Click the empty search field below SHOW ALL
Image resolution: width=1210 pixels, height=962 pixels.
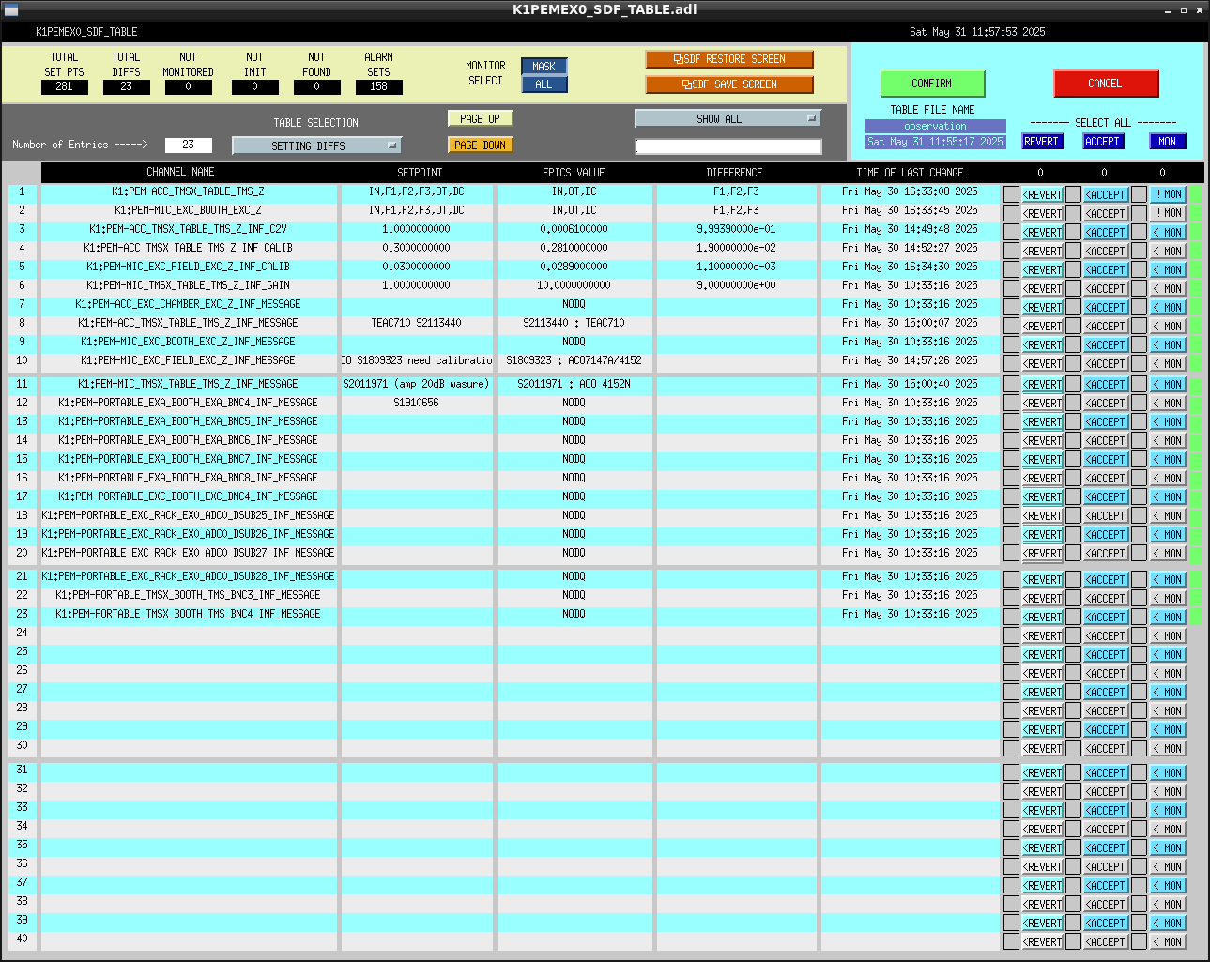(x=728, y=146)
